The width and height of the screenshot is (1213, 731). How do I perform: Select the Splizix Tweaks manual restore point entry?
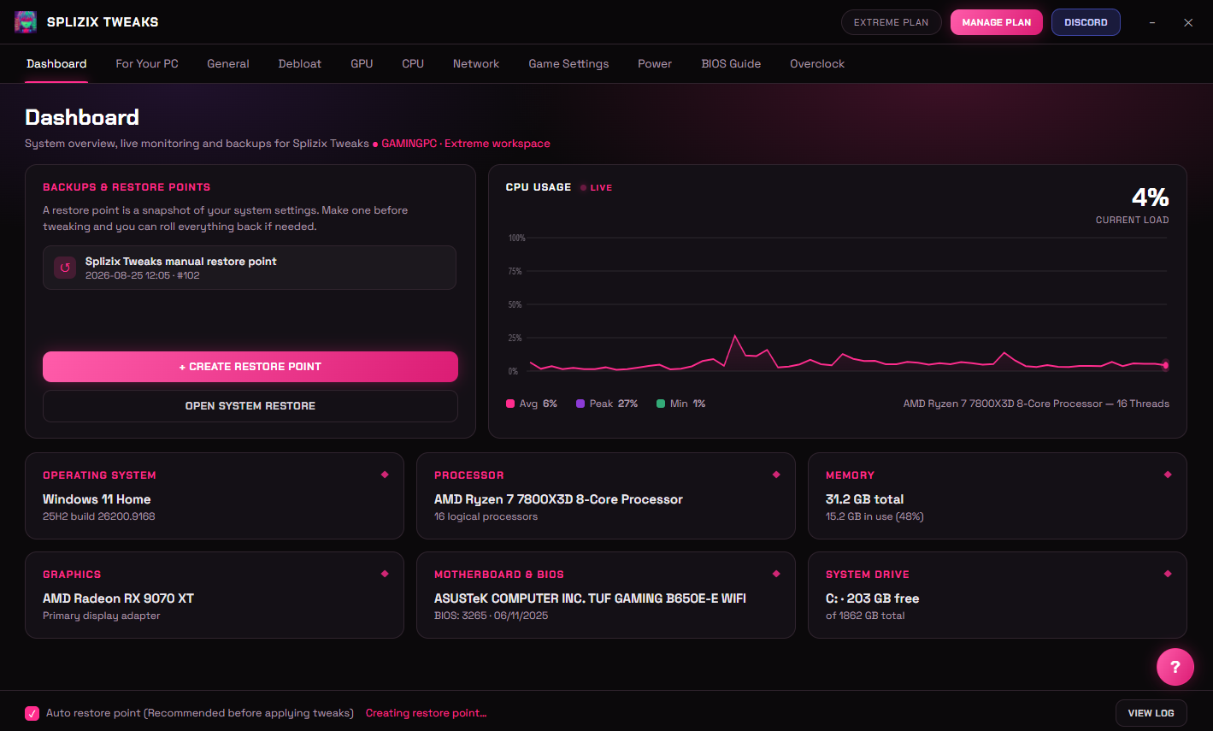(x=250, y=268)
